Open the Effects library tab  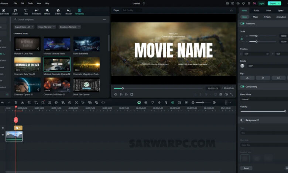(47, 11)
